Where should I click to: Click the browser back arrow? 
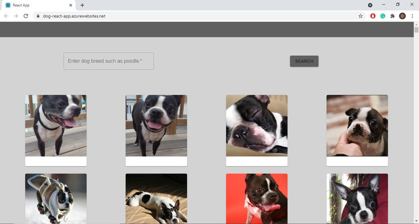6,16
